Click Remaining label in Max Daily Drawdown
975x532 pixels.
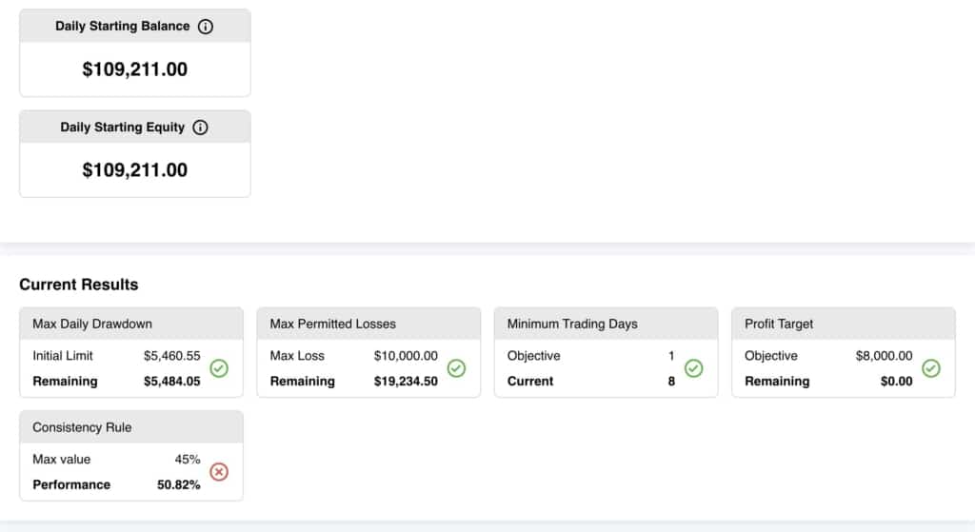pos(66,381)
